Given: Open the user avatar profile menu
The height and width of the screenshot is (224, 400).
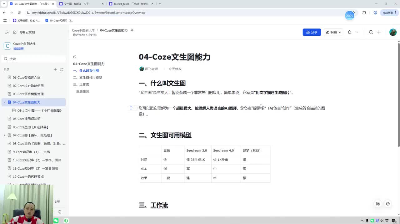Looking at the screenshot, I should pos(393,32).
